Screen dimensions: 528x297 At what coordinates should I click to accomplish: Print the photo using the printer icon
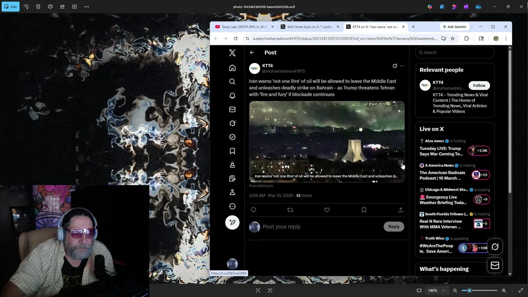(x=50, y=7)
